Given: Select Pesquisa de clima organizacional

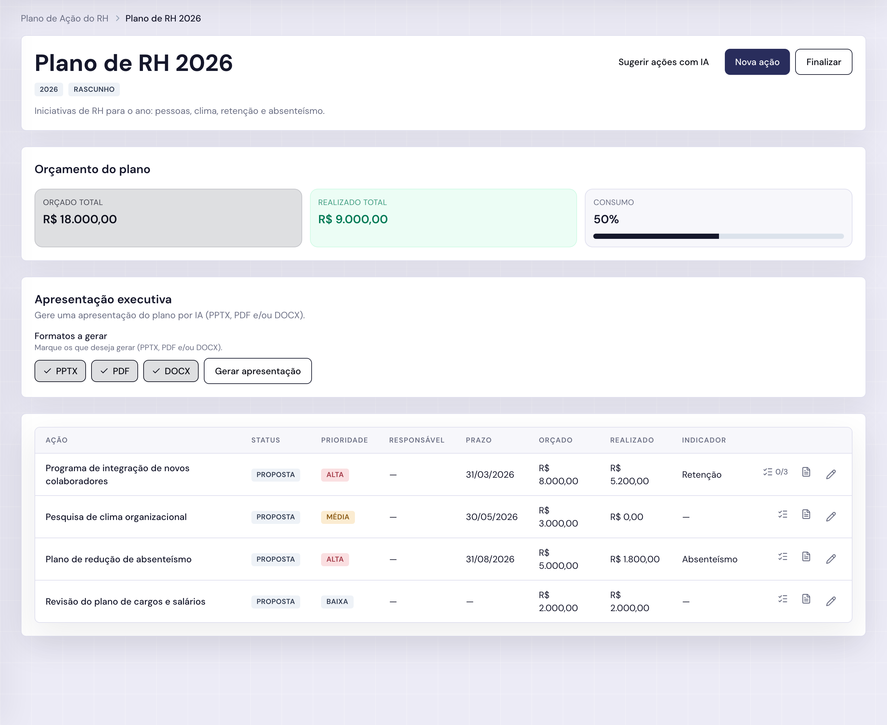Looking at the screenshot, I should (116, 517).
